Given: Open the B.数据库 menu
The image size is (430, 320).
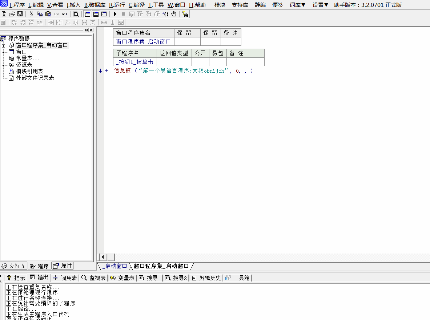Looking at the screenshot, I should [x=95, y=5].
